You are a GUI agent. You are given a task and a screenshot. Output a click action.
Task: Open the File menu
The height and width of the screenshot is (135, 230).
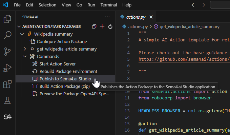[x=17, y=5]
